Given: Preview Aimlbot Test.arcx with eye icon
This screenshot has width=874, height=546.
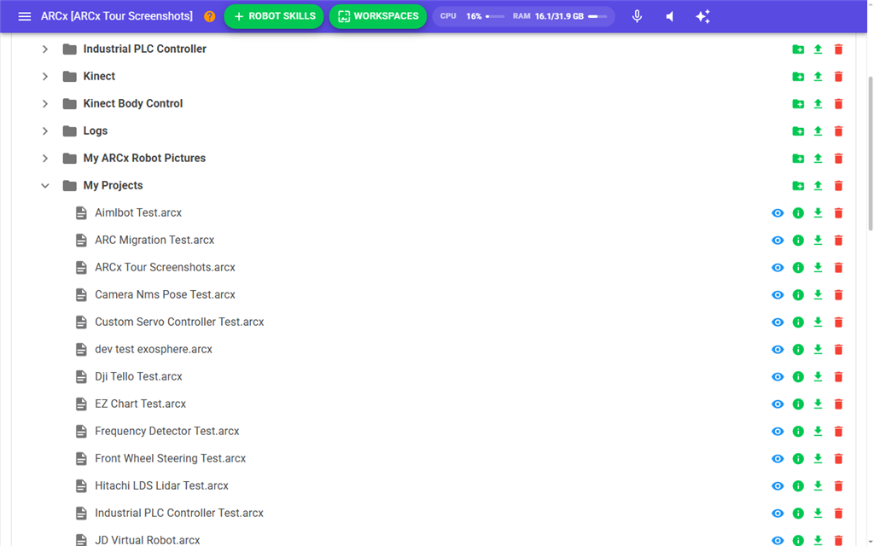Looking at the screenshot, I should (778, 212).
